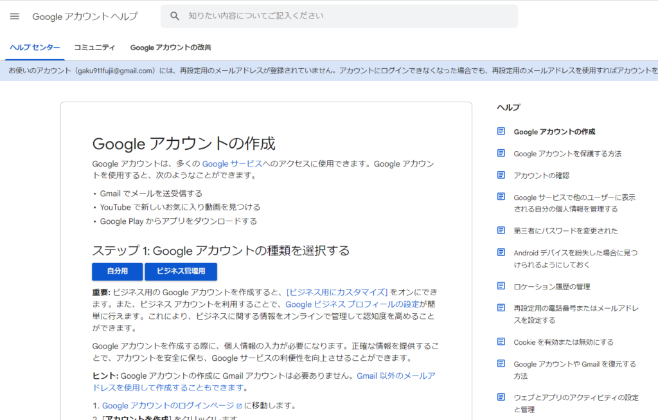This screenshot has height=420, width=658.
Task: Click document icon beside 第三者にパスワードを変更された
Action: pyautogui.click(x=501, y=230)
